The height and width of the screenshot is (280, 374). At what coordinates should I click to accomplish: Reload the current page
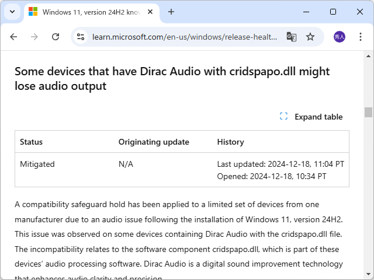56,37
